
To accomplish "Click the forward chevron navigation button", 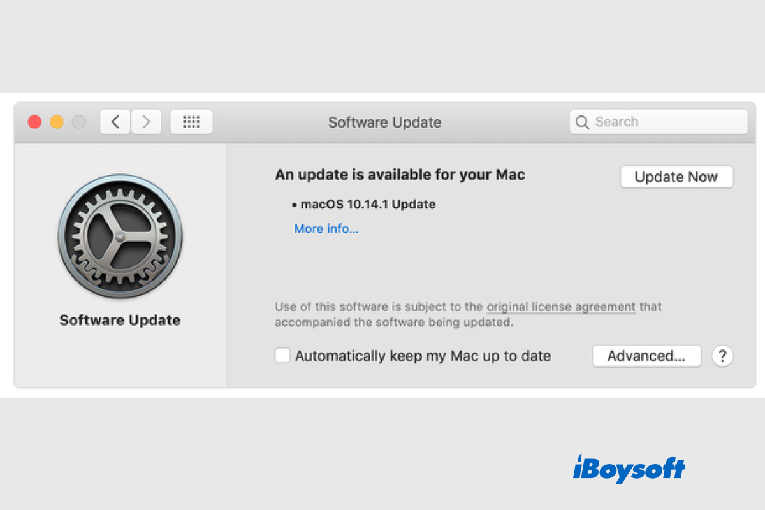I will pyautogui.click(x=146, y=122).
